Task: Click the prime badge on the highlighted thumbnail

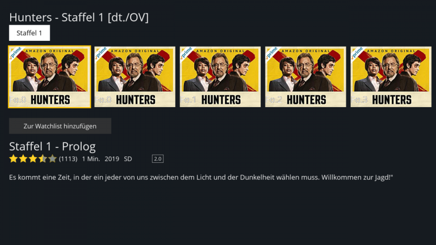Action: tap(15, 53)
